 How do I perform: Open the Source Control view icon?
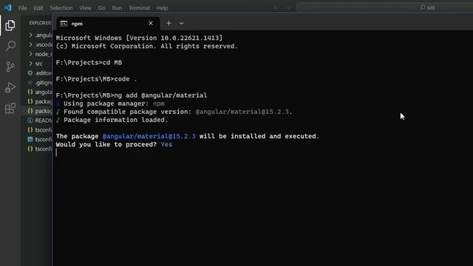[10, 66]
